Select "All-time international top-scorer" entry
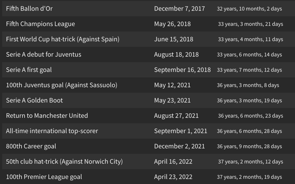Viewport: 295px width, 184px height. [52, 131]
